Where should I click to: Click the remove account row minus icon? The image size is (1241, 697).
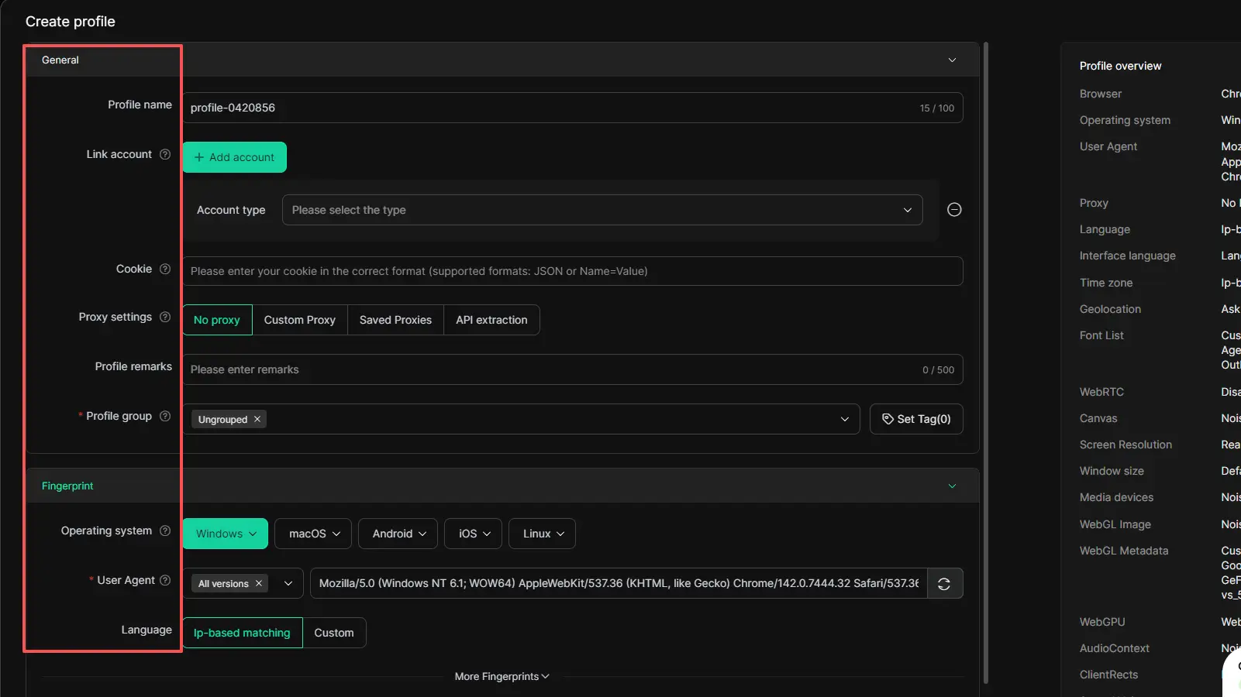click(954, 210)
